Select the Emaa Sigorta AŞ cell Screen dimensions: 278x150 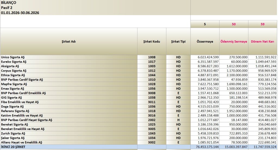point(69,89)
